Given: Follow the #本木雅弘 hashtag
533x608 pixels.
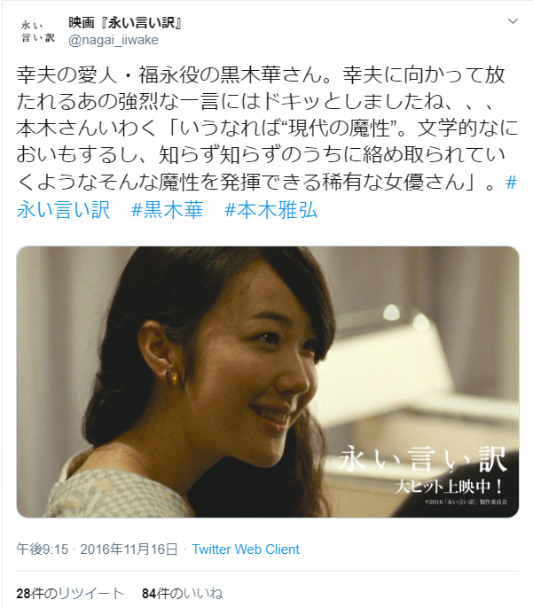Looking at the screenshot, I should [270, 210].
